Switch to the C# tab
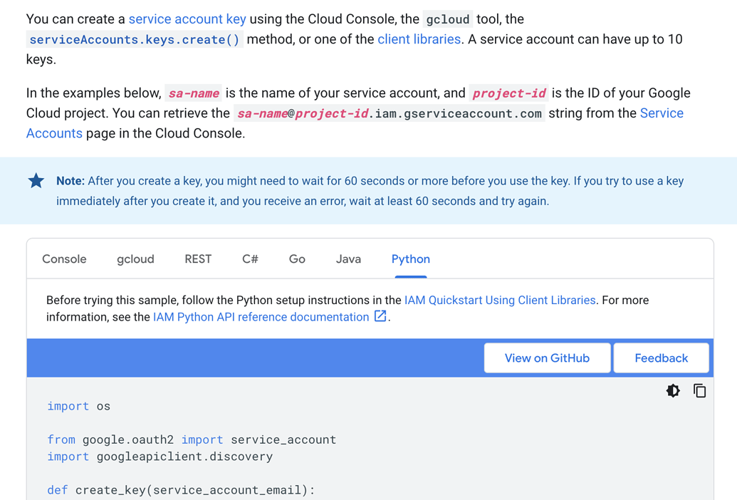 click(250, 259)
